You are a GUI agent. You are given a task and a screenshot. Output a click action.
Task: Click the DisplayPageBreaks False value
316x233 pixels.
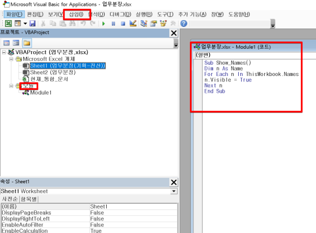click(133, 213)
